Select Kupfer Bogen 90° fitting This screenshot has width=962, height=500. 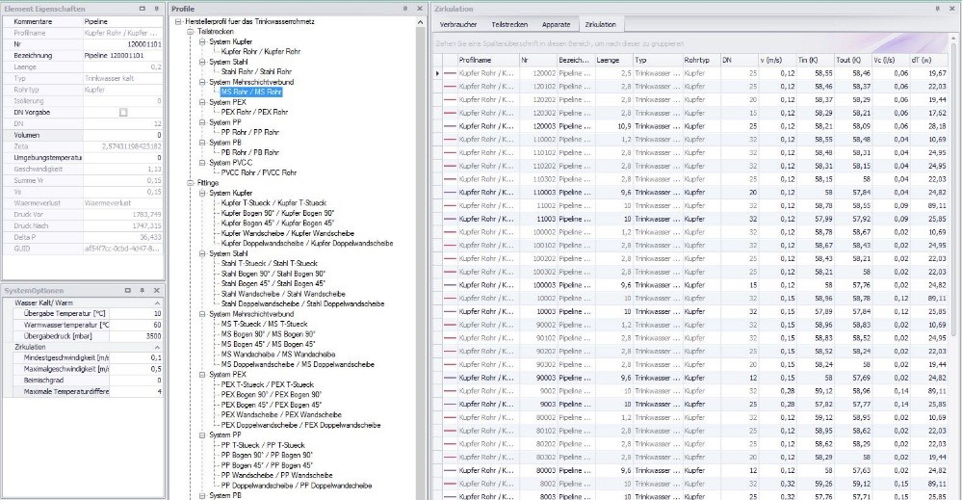click(x=277, y=213)
